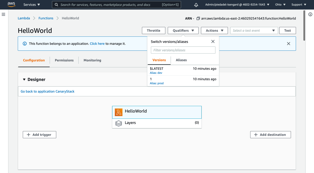The height and width of the screenshot is (173, 314).
Task: Click the Layers stack icon
Action: pyautogui.click(x=119, y=123)
